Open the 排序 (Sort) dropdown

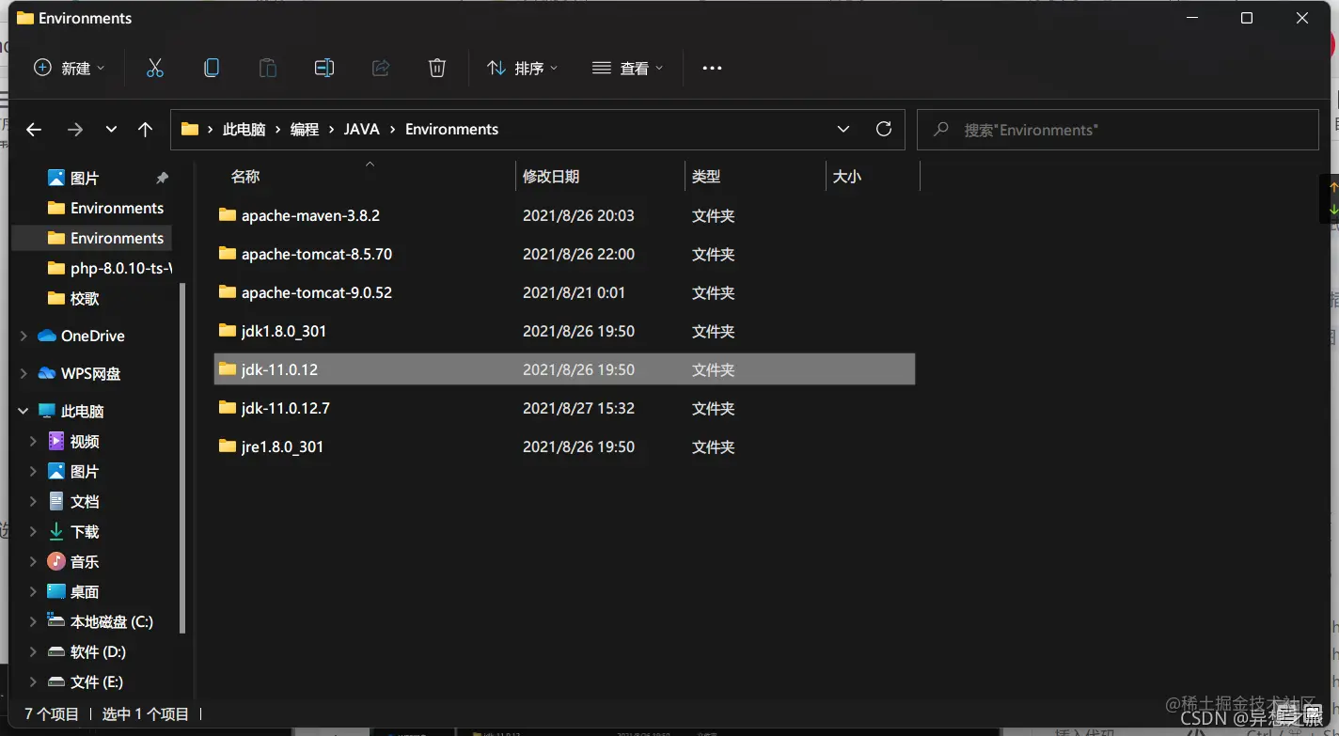523,67
